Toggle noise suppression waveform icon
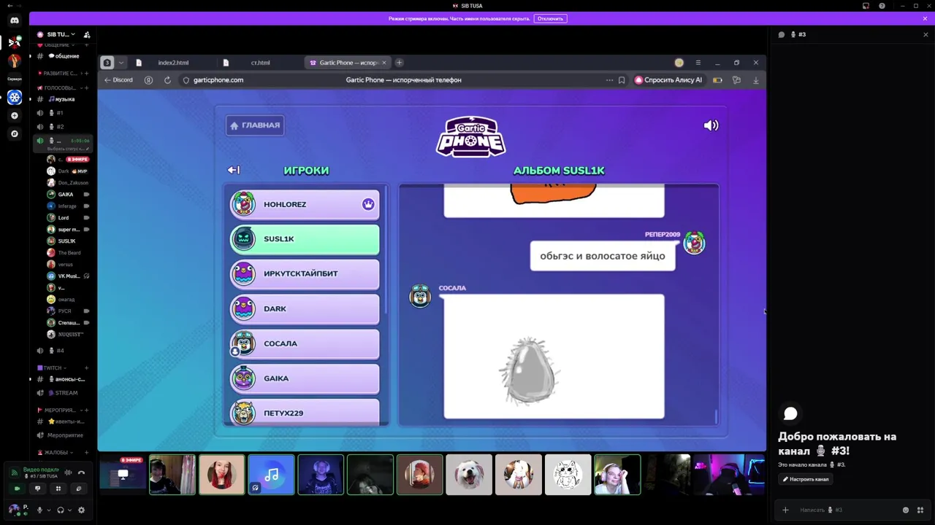Image resolution: width=935 pixels, height=525 pixels. tap(68, 472)
